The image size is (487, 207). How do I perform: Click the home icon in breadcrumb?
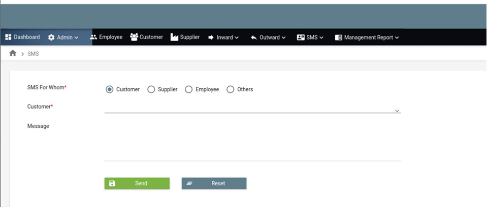click(x=13, y=53)
